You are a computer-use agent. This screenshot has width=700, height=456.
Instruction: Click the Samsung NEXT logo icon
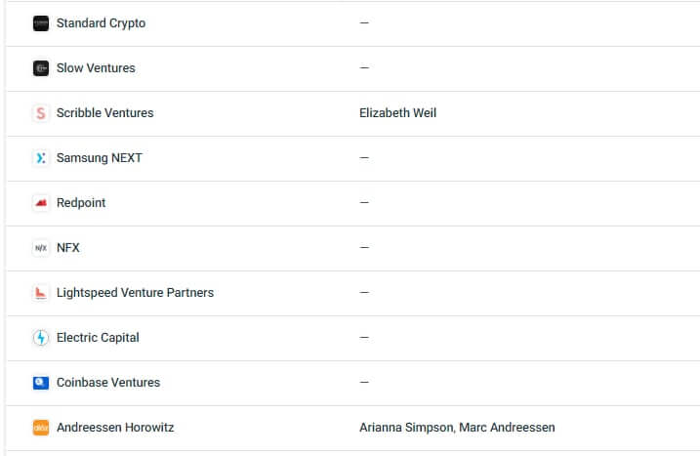(41, 158)
